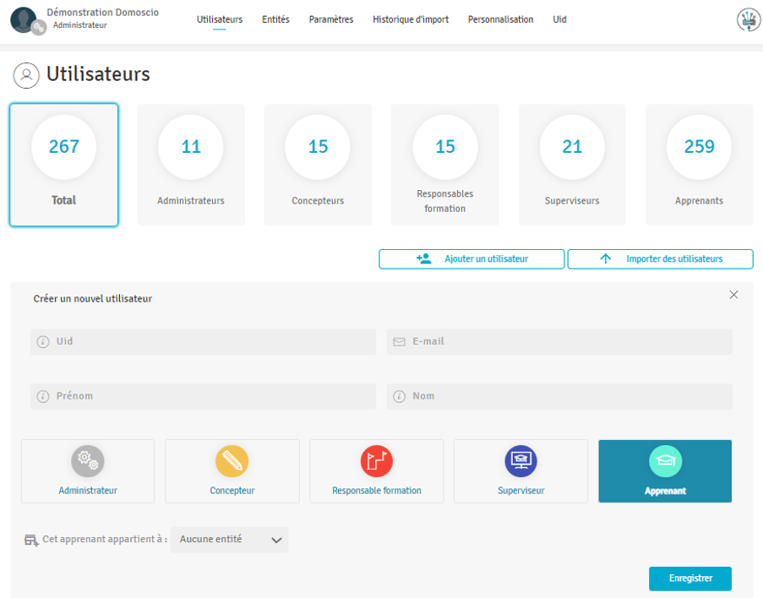Click the user avatar beside Démonstration Domoscio
Screen dimensions: 763x598
25,19
